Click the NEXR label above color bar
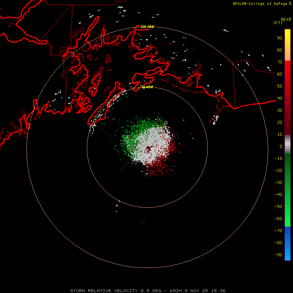293x293 pixels. tap(286, 20)
